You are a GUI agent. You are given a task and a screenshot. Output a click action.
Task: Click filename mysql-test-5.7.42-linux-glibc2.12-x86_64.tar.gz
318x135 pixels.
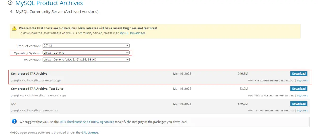[38, 96]
